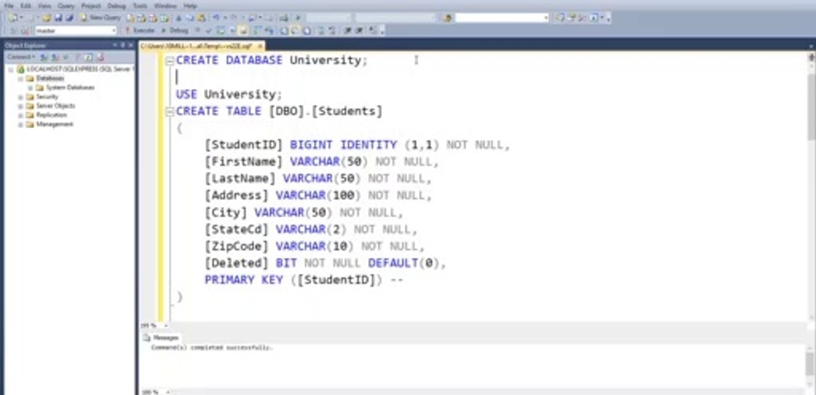Click the Execute button
Image resolution: width=816 pixels, height=395 pixels.
[139, 30]
